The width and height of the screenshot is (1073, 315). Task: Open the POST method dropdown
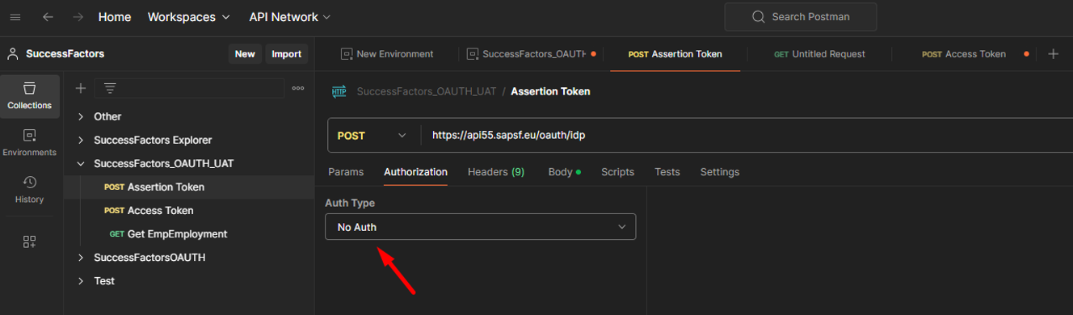372,136
